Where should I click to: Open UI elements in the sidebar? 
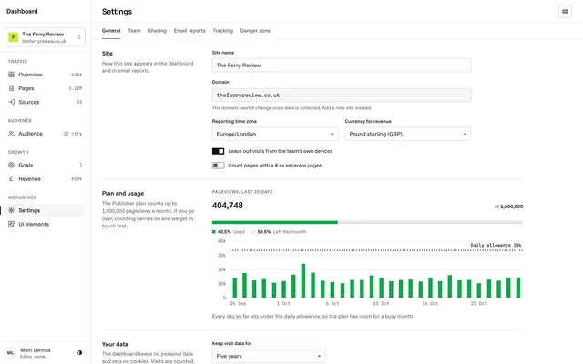pyautogui.click(x=45, y=224)
